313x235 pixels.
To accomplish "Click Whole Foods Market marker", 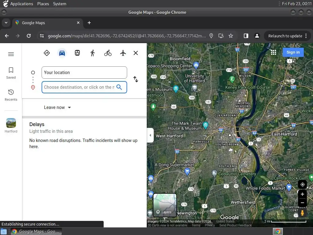I will tap(289, 187).
